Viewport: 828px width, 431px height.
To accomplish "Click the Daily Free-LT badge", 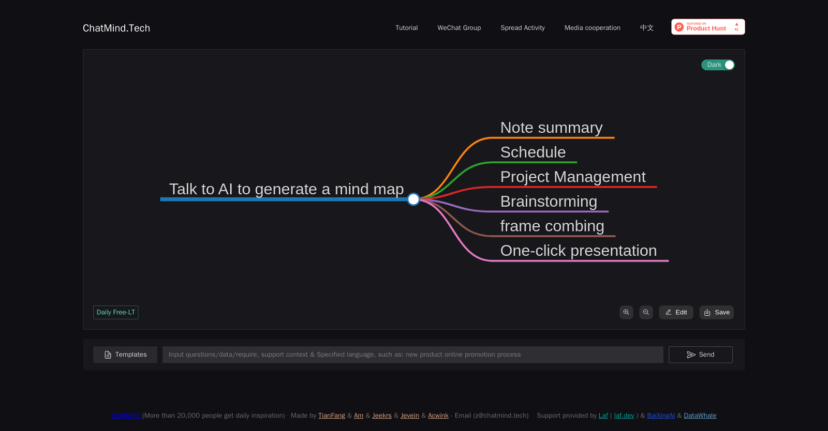I will (x=116, y=312).
